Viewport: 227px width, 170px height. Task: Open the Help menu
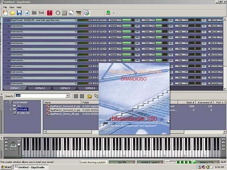[19, 7]
